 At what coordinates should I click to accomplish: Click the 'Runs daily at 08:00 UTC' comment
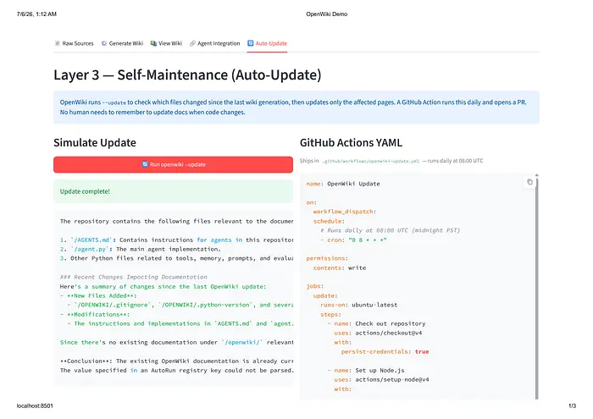[x=390, y=230]
